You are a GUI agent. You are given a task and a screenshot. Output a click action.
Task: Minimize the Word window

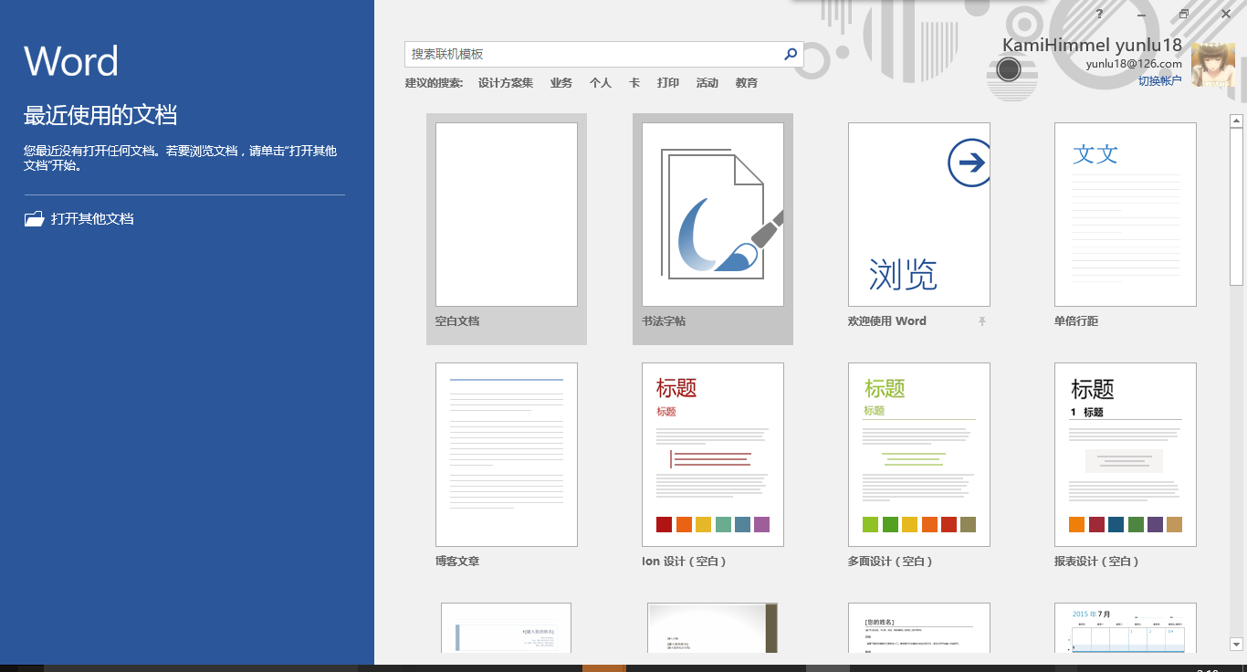1142,14
